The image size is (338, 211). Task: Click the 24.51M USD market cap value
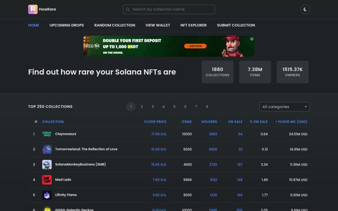tap(298, 134)
